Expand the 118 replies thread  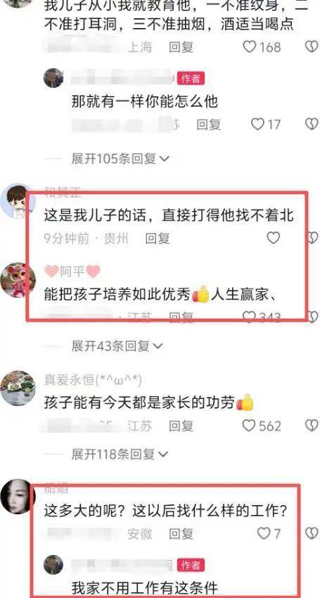120,454
